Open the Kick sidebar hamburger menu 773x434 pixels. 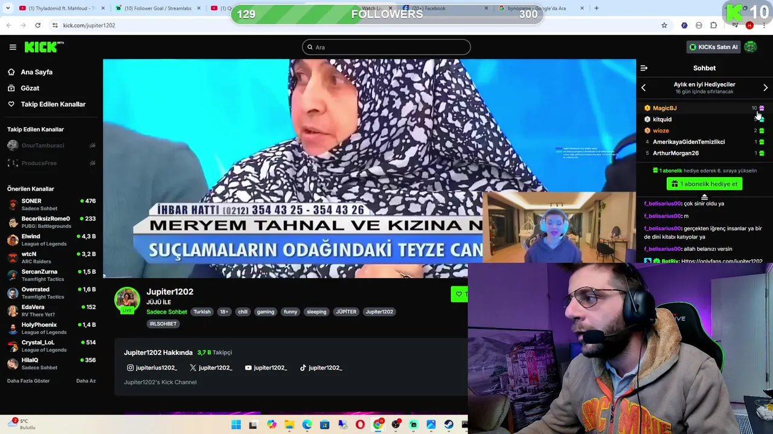tap(13, 47)
